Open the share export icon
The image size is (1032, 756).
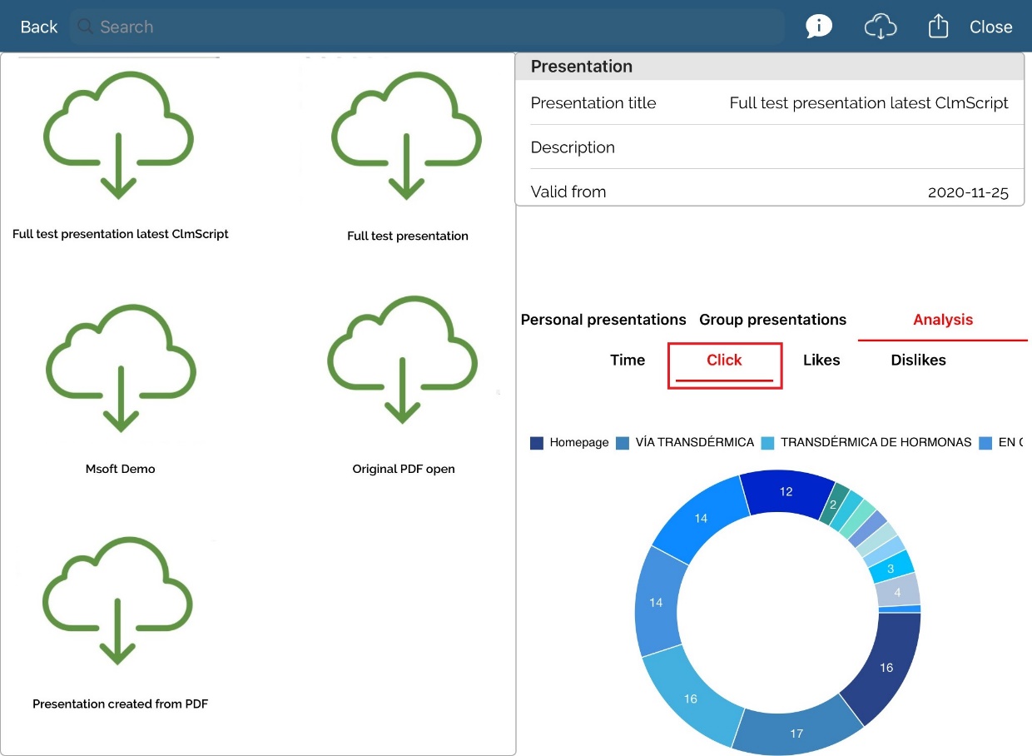click(x=938, y=27)
